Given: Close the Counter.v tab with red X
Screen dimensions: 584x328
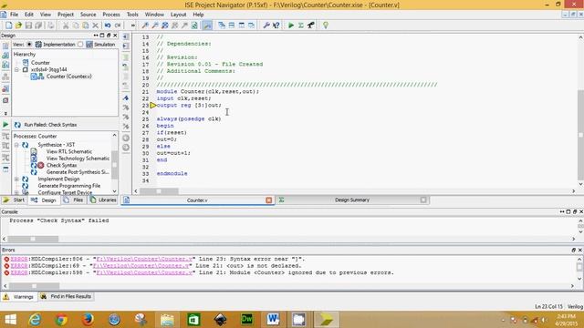Looking at the screenshot, I should (269, 200).
